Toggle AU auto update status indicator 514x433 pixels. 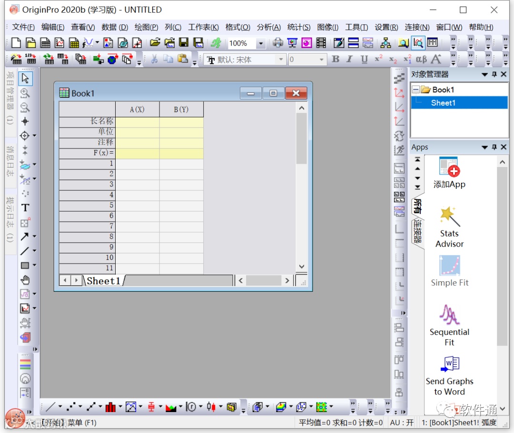[x=402, y=423]
